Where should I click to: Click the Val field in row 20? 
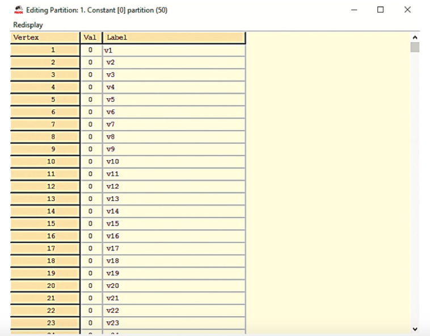coord(90,285)
